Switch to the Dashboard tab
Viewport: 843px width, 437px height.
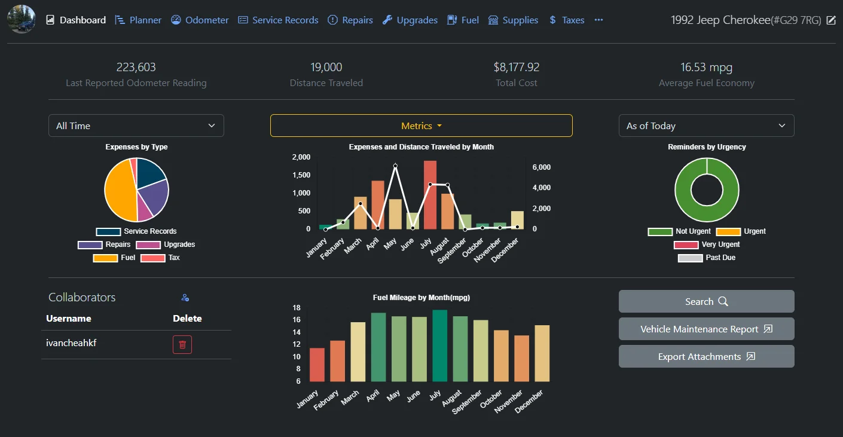tap(76, 20)
